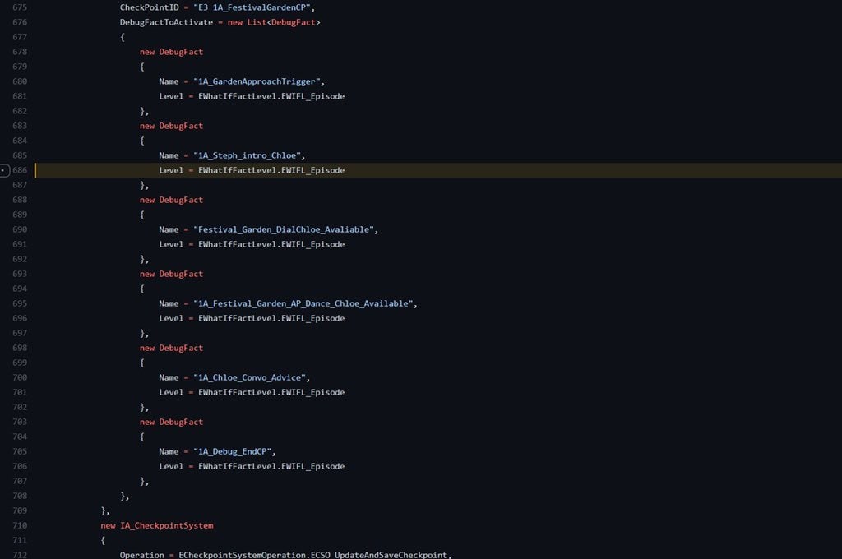This screenshot has width=842, height=559.
Task: Click "new IA_CheckpointSystem" on line 710
Action: 157,526
